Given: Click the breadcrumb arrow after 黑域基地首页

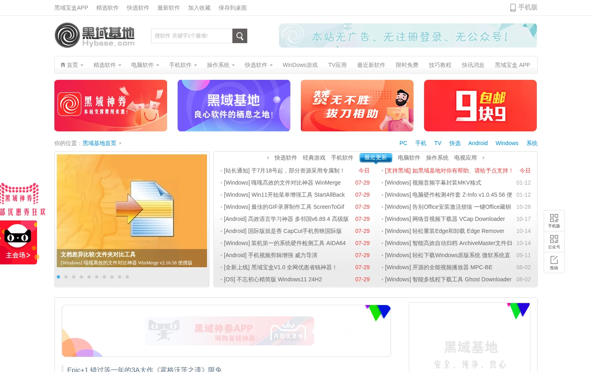Looking at the screenshot, I should click(x=120, y=143).
